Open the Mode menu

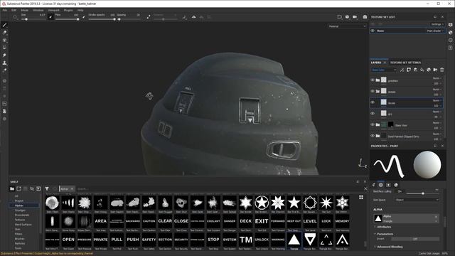click(x=25, y=10)
